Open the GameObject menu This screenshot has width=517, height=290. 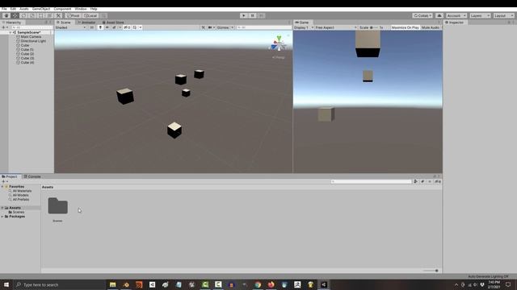click(41, 9)
